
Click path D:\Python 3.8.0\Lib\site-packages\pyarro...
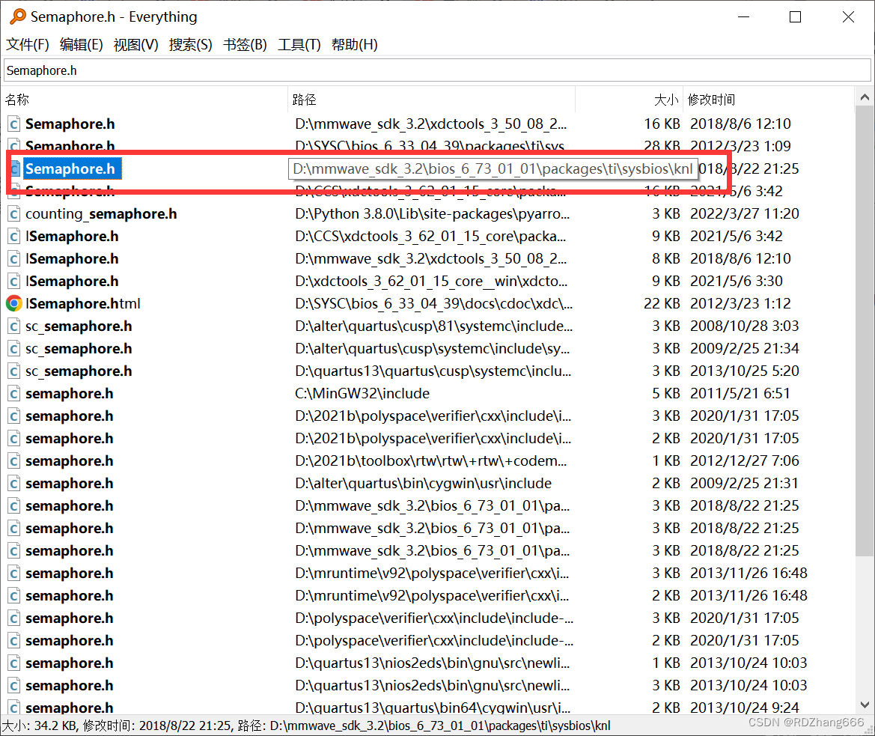tap(433, 213)
